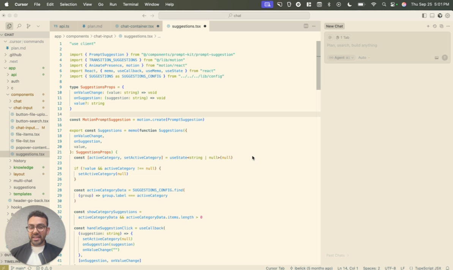Click the @ add context icon
Screen dimensions: 453x270
point(330,38)
